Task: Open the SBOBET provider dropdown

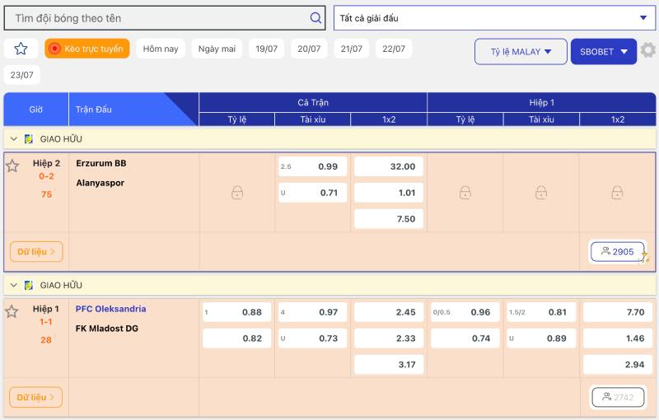Action: pos(603,51)
